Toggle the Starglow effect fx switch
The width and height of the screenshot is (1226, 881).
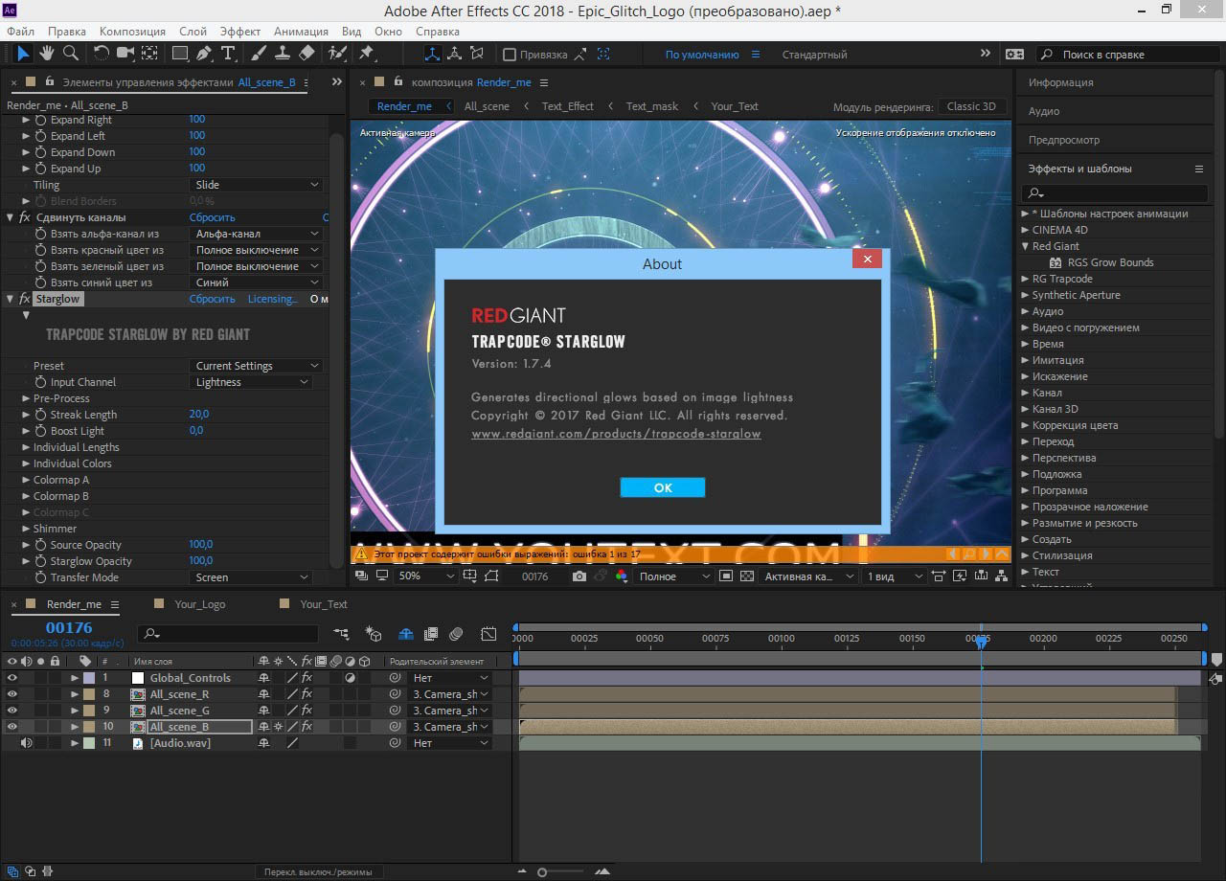(x=25, y=299)
